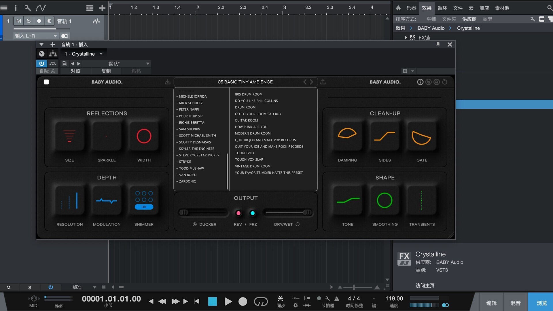Open the plugin info icon
This screenshot has height=311, width=553.
pos(420,82)
